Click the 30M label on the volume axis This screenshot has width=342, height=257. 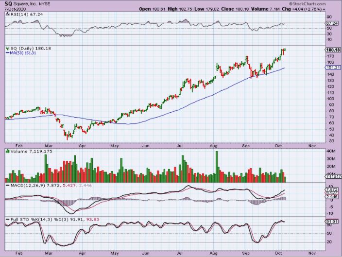[331, 159]
